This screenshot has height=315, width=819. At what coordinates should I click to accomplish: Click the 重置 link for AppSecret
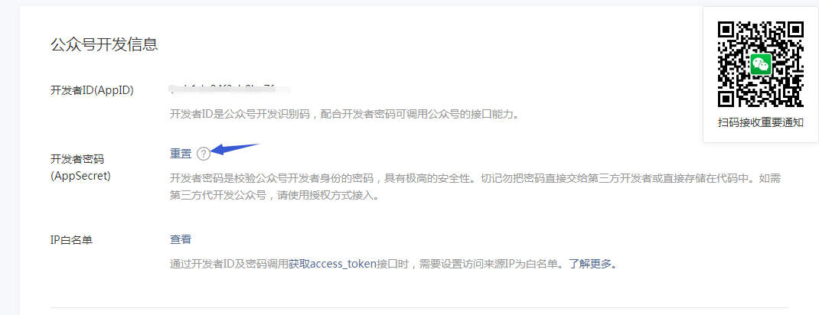click(181, 154)
